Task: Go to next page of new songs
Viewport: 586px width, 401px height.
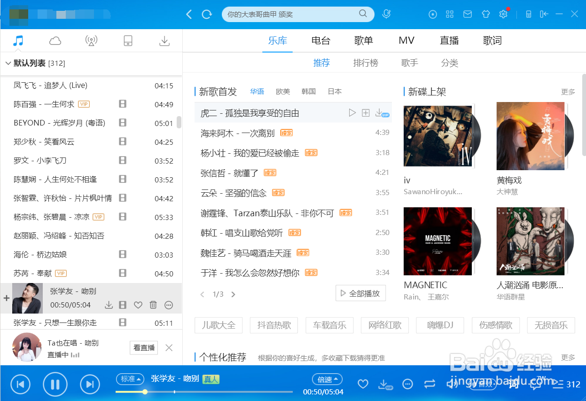Action: [233, 294]
